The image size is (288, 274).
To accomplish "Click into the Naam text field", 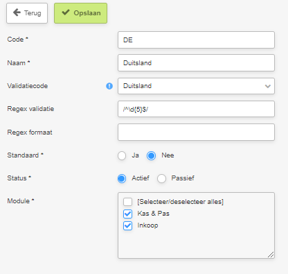I will 196,63.
